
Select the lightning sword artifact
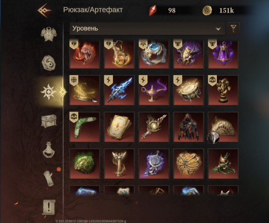[x=119, y=91]
